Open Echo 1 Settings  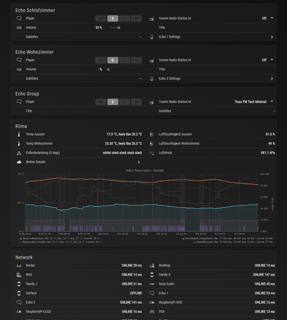272,37
